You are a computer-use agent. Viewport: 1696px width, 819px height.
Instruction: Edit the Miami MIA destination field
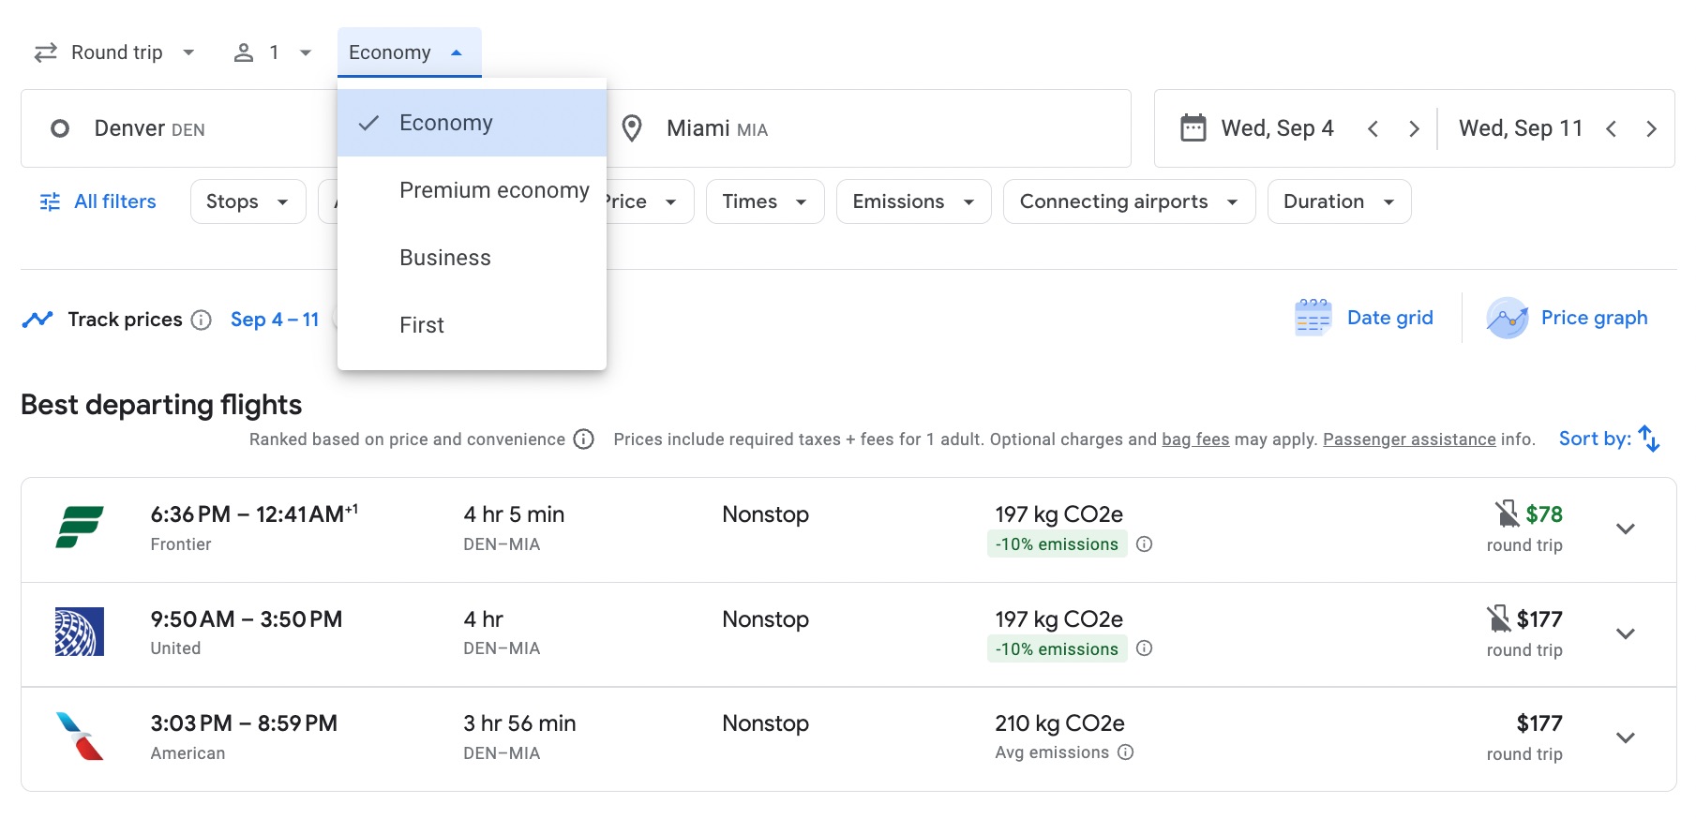coord(868,128)
